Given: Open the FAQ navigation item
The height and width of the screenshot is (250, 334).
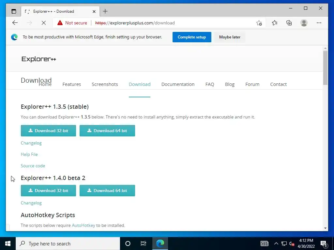Looking at the screenshot, I should tap(210, 84).
